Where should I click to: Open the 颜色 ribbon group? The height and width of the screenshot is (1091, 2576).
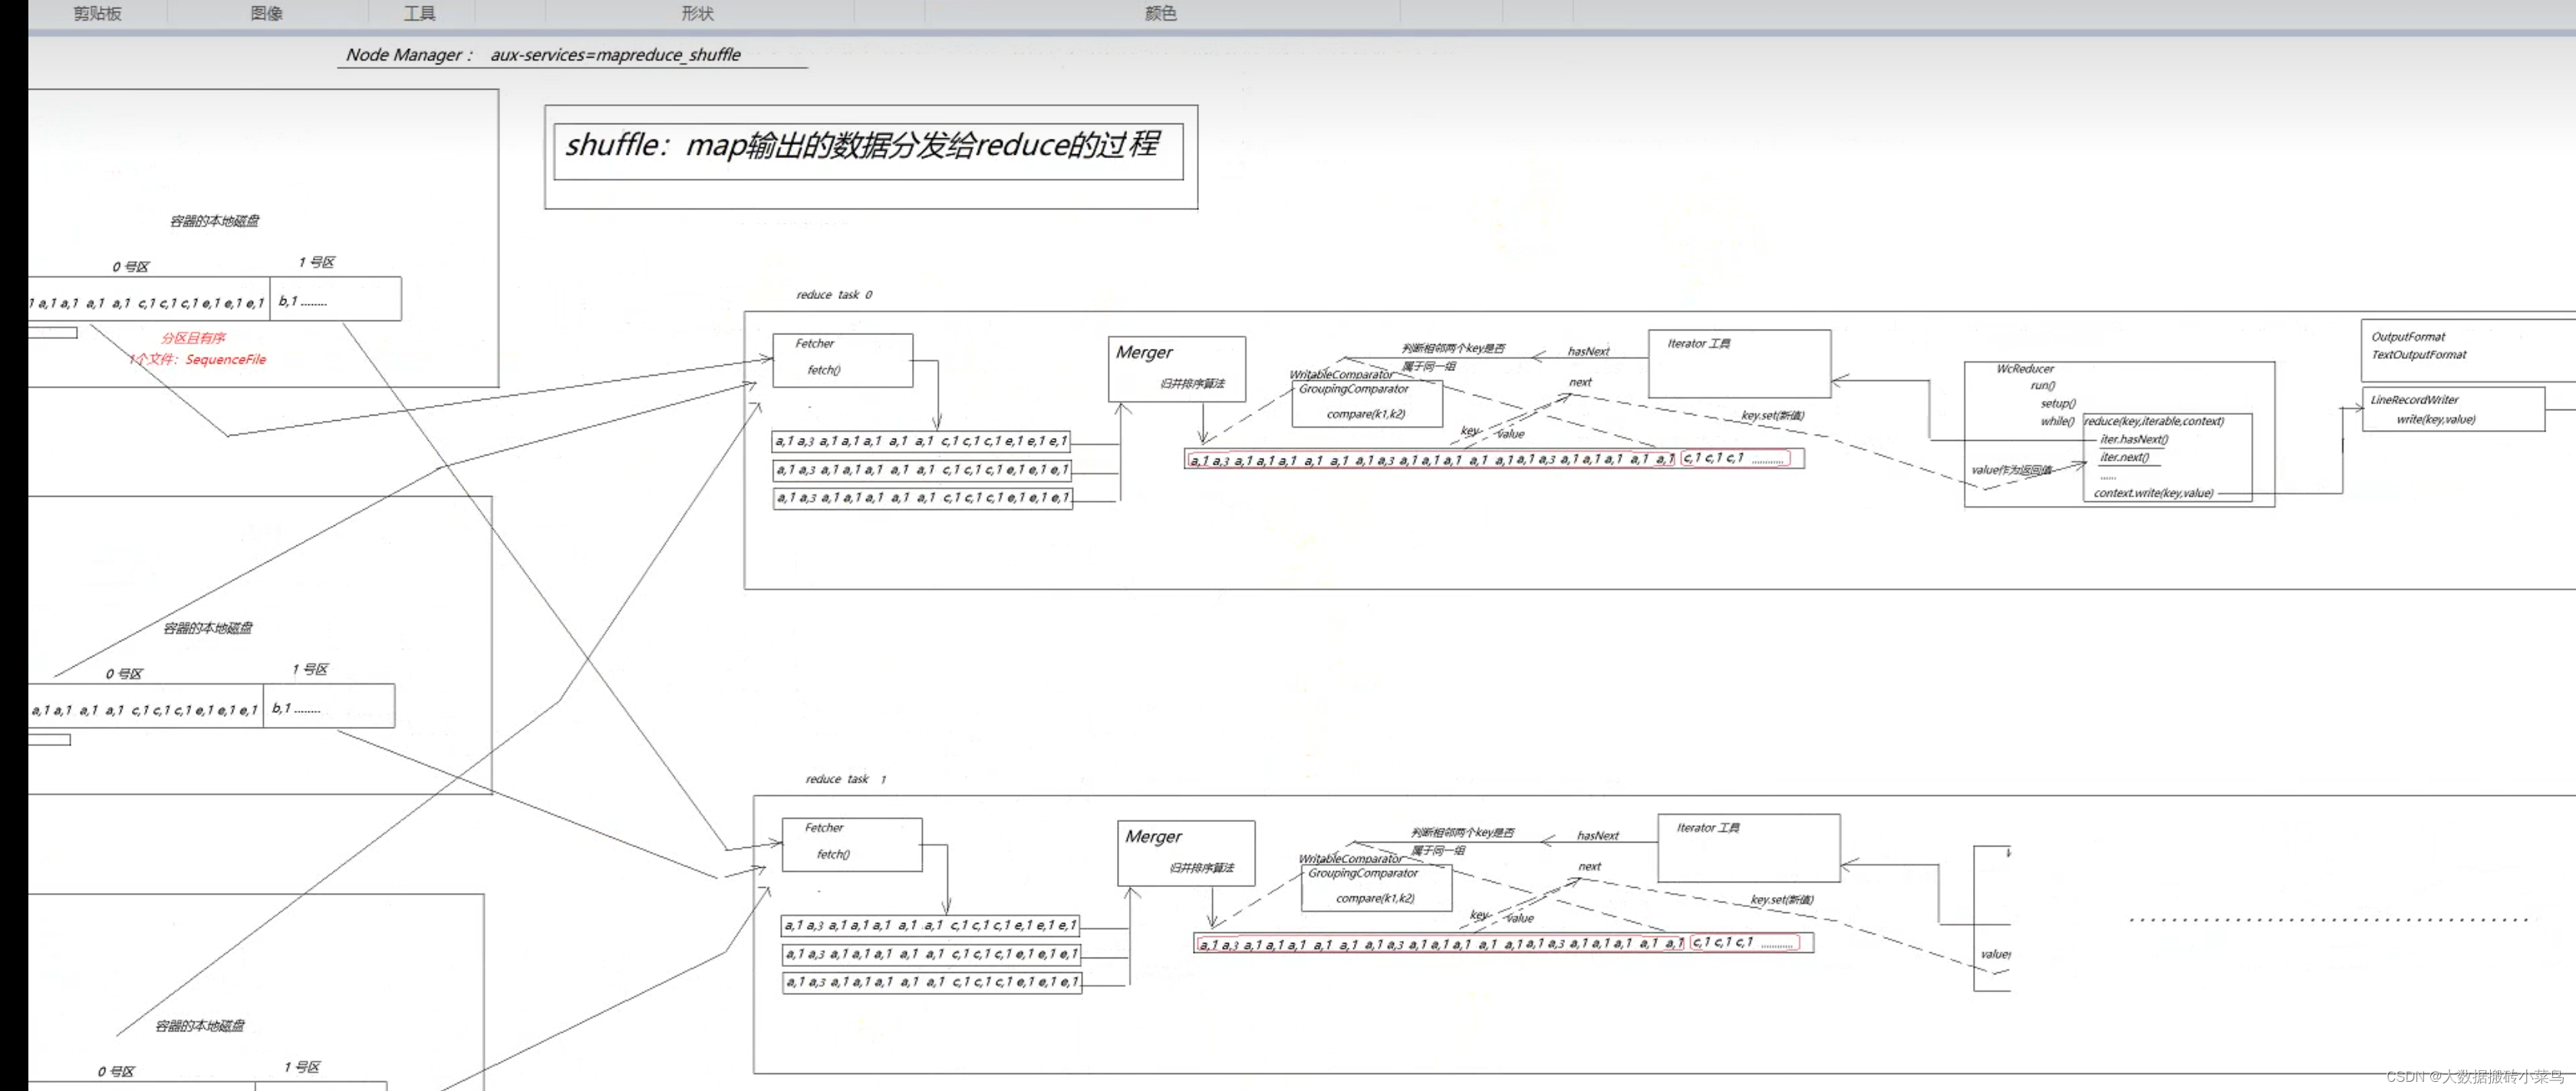coord(1160,13)
